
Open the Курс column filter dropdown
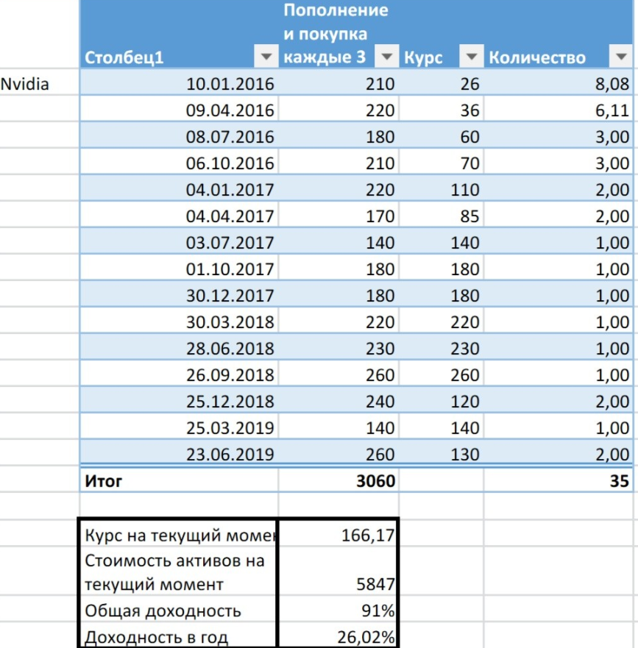click(x=471, y=56)
